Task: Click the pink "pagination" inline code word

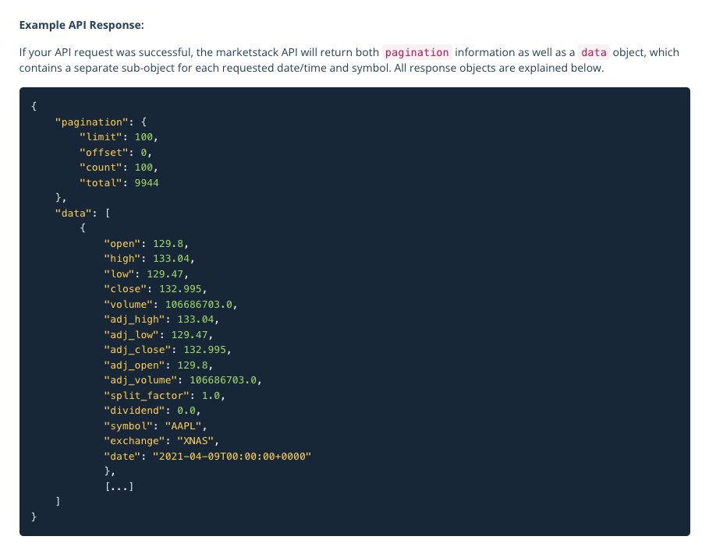Action: [x=417, y=52]
